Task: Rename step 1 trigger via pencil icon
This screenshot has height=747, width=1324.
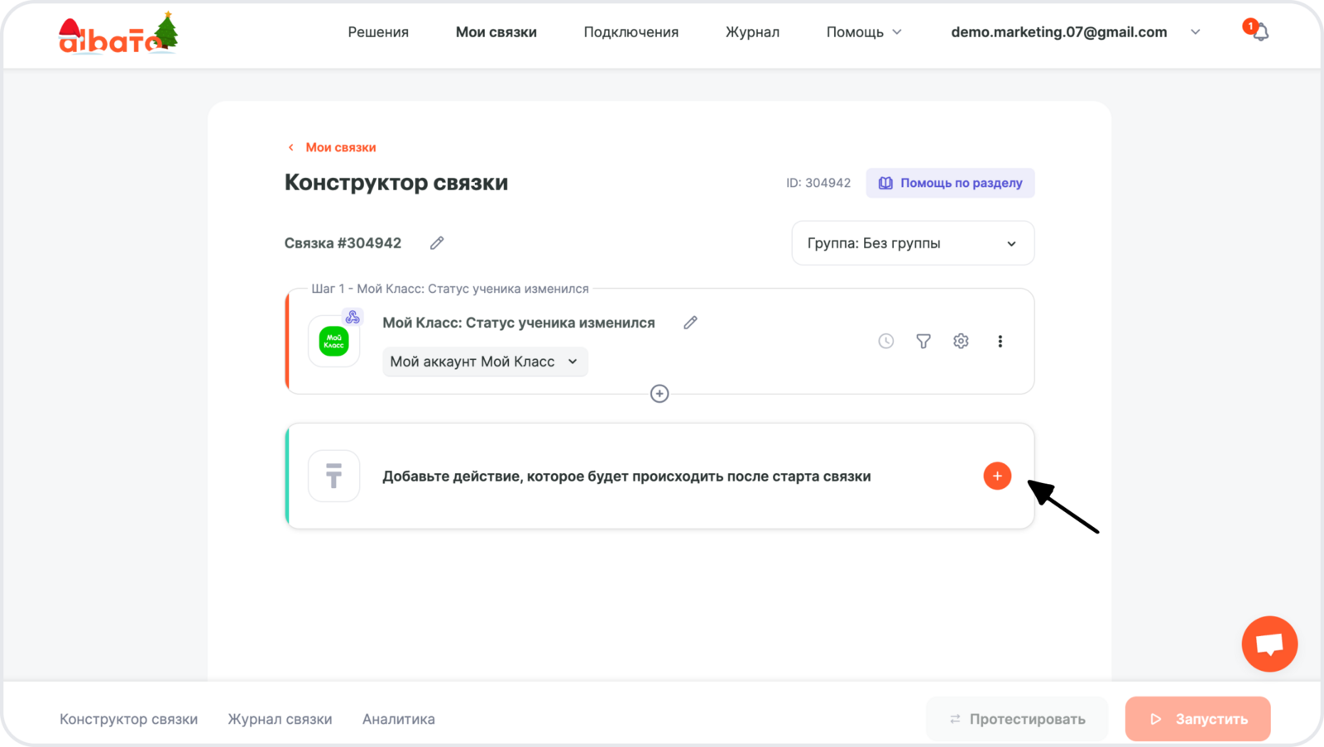Action: pos(690,323)
